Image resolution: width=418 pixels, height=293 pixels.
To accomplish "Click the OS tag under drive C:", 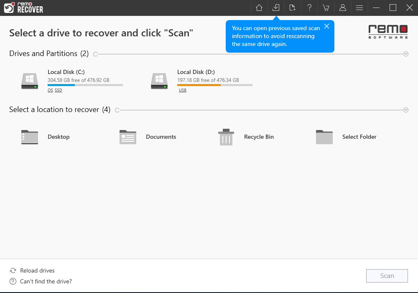I will [50, 90].
